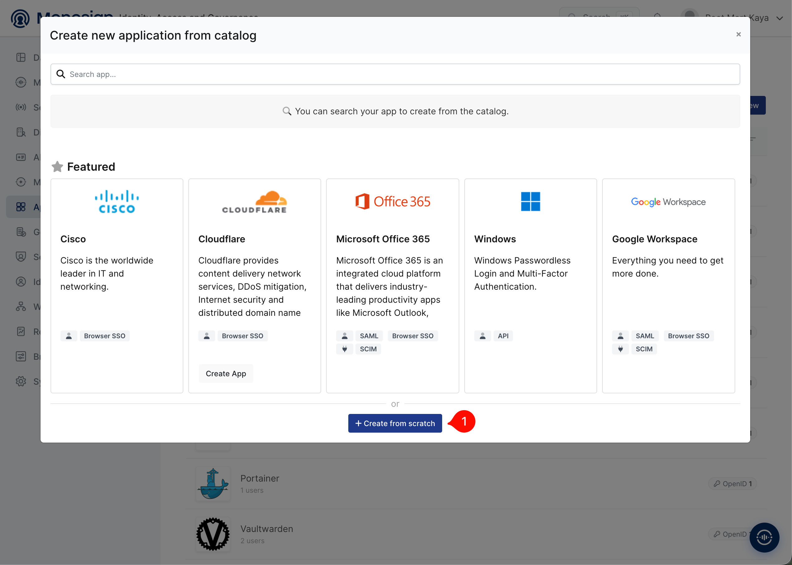Click the Windows logo image

pyautogui.click(x=530, y=202)
